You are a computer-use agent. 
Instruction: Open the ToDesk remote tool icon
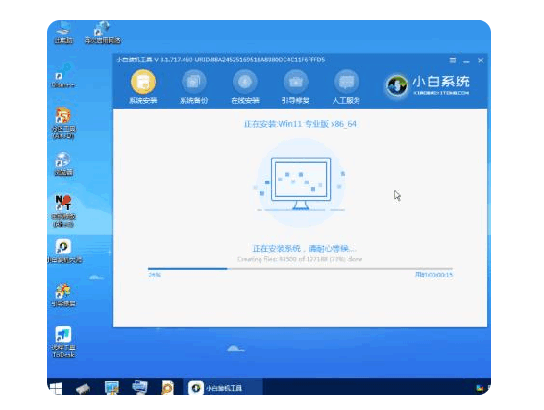(63, 342)
